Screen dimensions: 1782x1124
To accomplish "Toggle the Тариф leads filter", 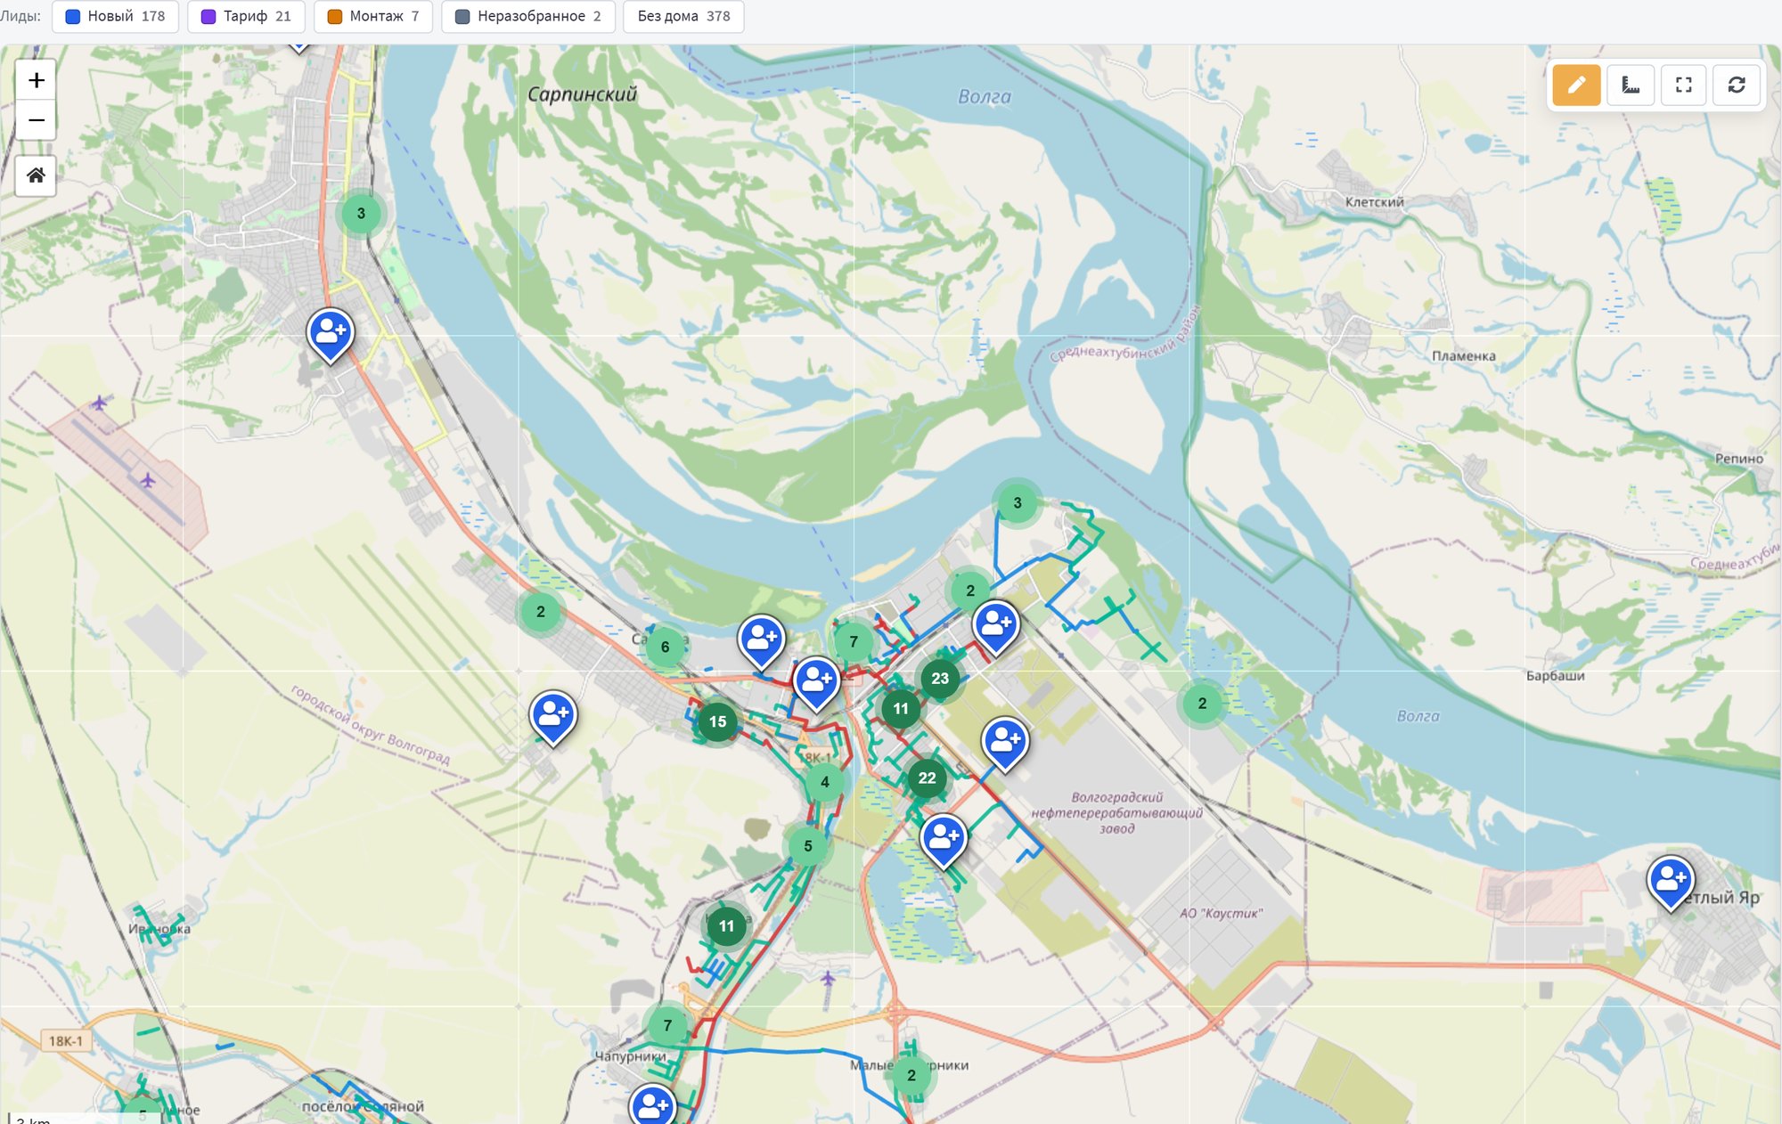I will [246, 16].
